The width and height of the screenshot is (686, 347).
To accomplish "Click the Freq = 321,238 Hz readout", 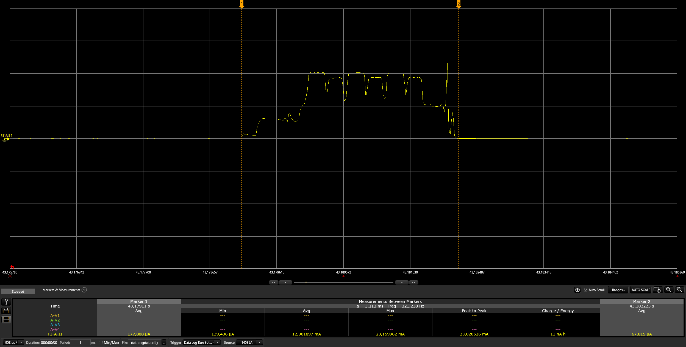I will 406,306.
